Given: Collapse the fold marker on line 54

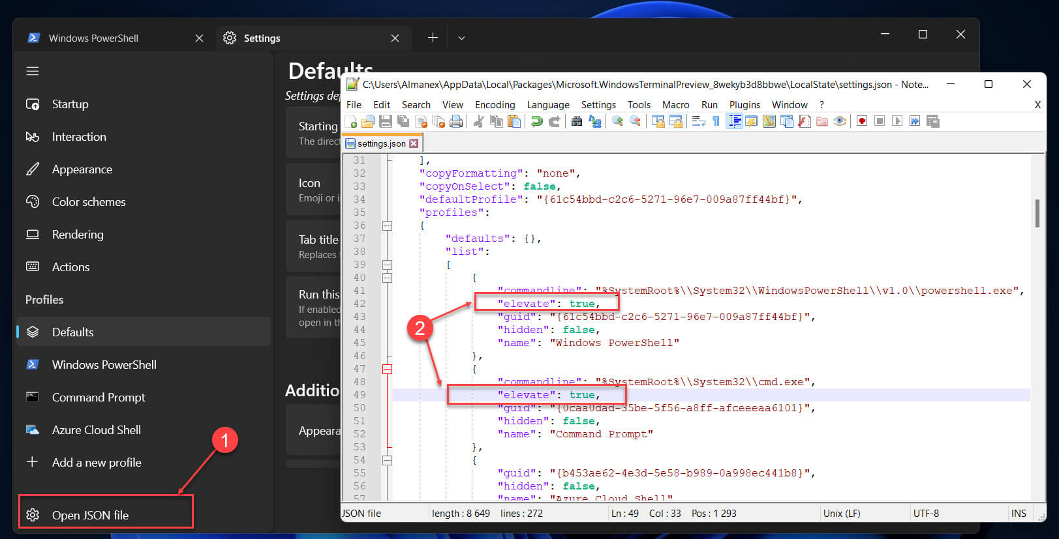Looking at the screenshot, I should (x=387, y=460).
